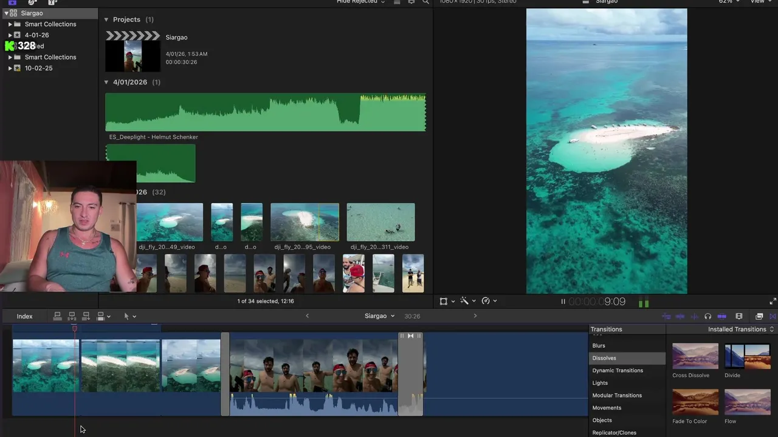Click the enhancements magic wand icon
The height and width of the screenshot is (437, 778).
coord(464,301)
